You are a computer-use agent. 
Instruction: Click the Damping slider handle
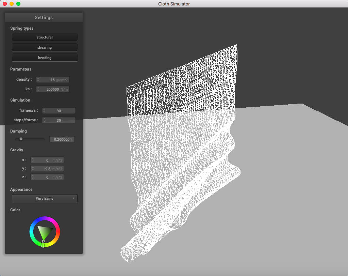tap(21, 139)
